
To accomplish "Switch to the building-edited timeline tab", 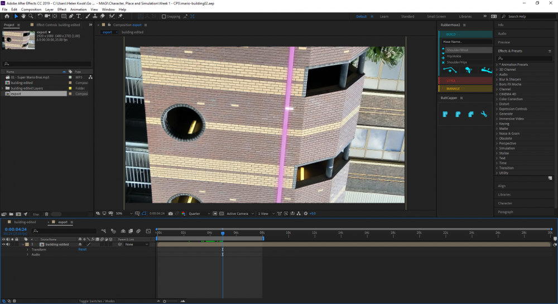I will [x=25, y=222].
